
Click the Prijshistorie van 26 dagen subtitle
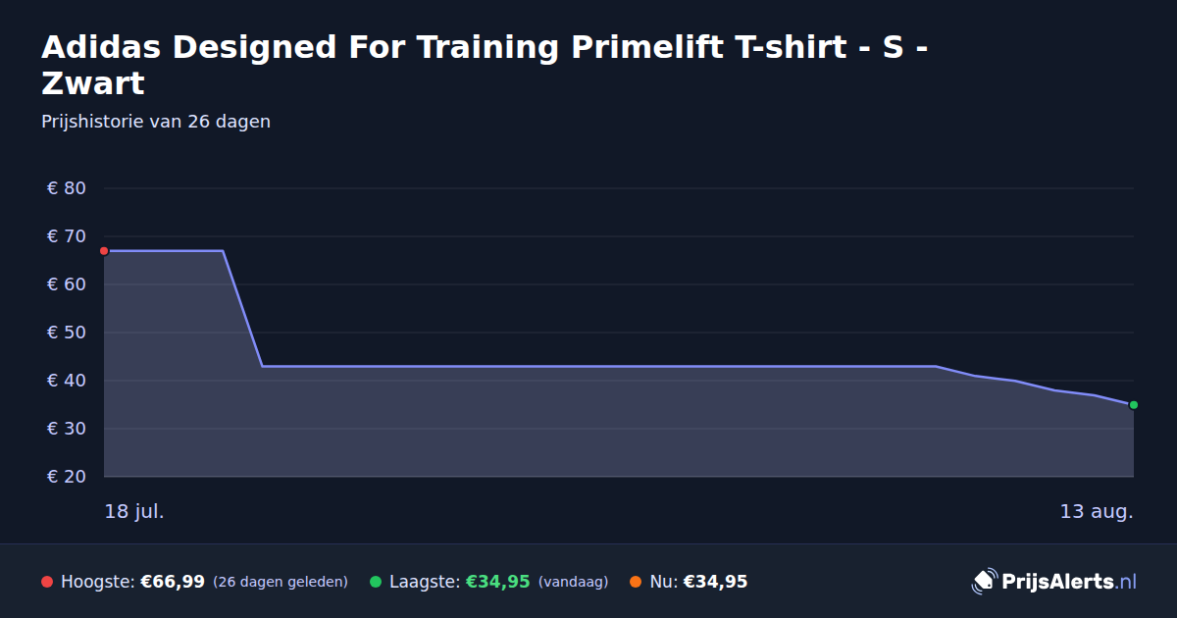pos(156,122)
